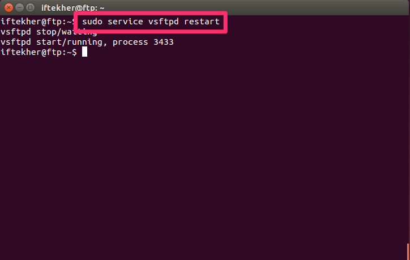
Task: Click the word process in the output
Action: 130,42
